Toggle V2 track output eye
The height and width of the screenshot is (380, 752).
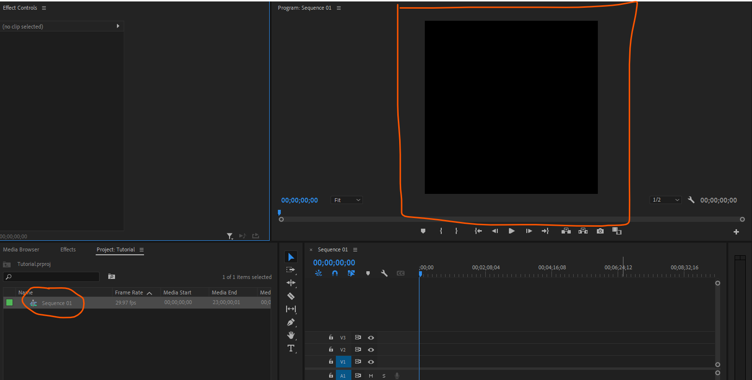tap(371, 350)
